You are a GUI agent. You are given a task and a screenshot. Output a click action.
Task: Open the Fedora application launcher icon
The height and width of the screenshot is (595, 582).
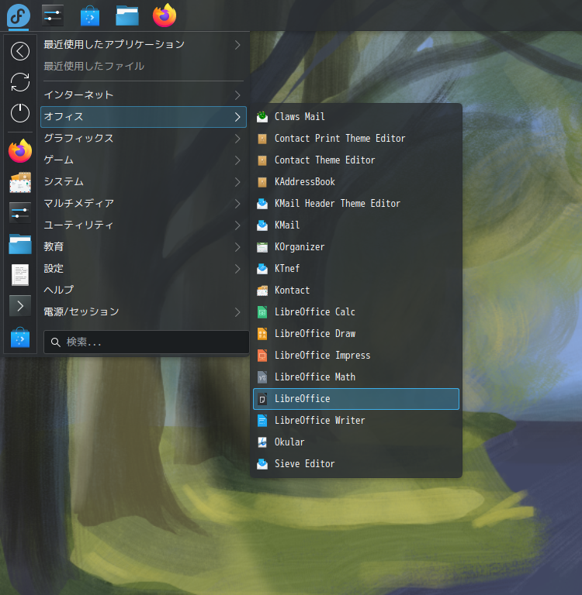19,15
